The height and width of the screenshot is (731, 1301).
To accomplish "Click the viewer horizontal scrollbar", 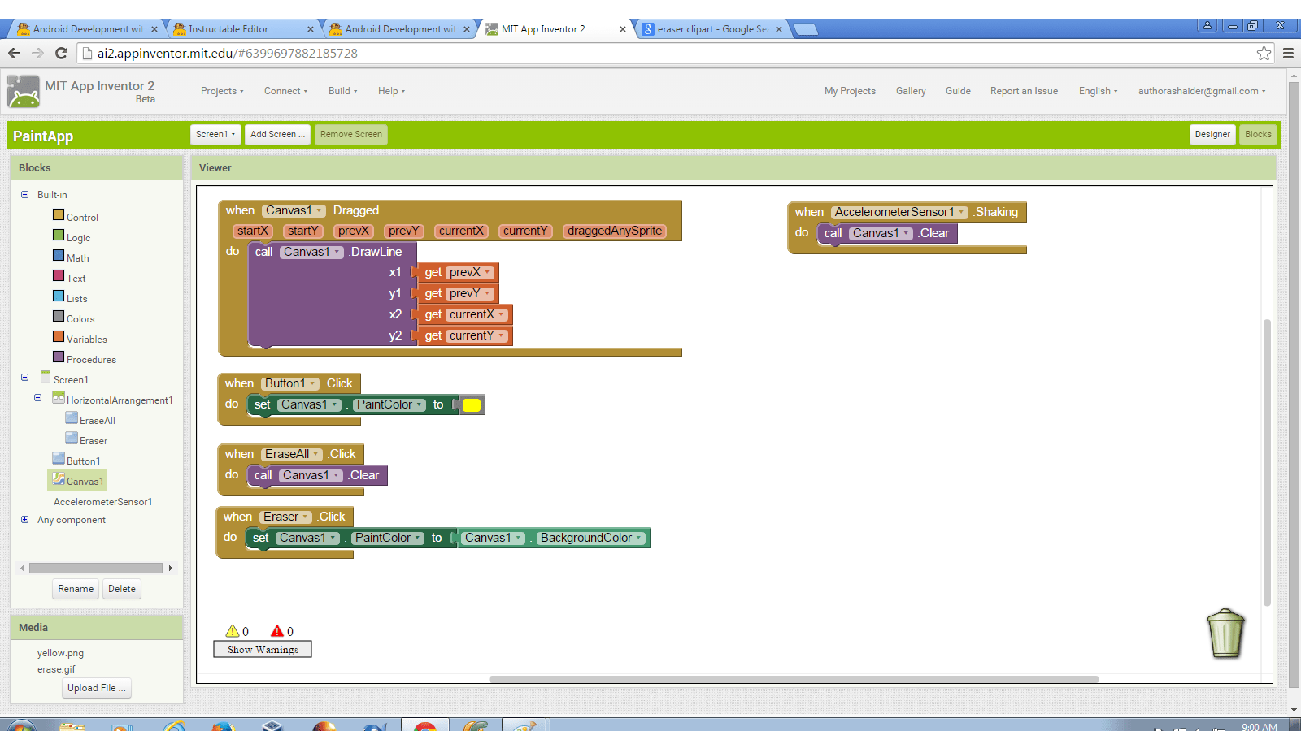I will (x=794, y=679).
